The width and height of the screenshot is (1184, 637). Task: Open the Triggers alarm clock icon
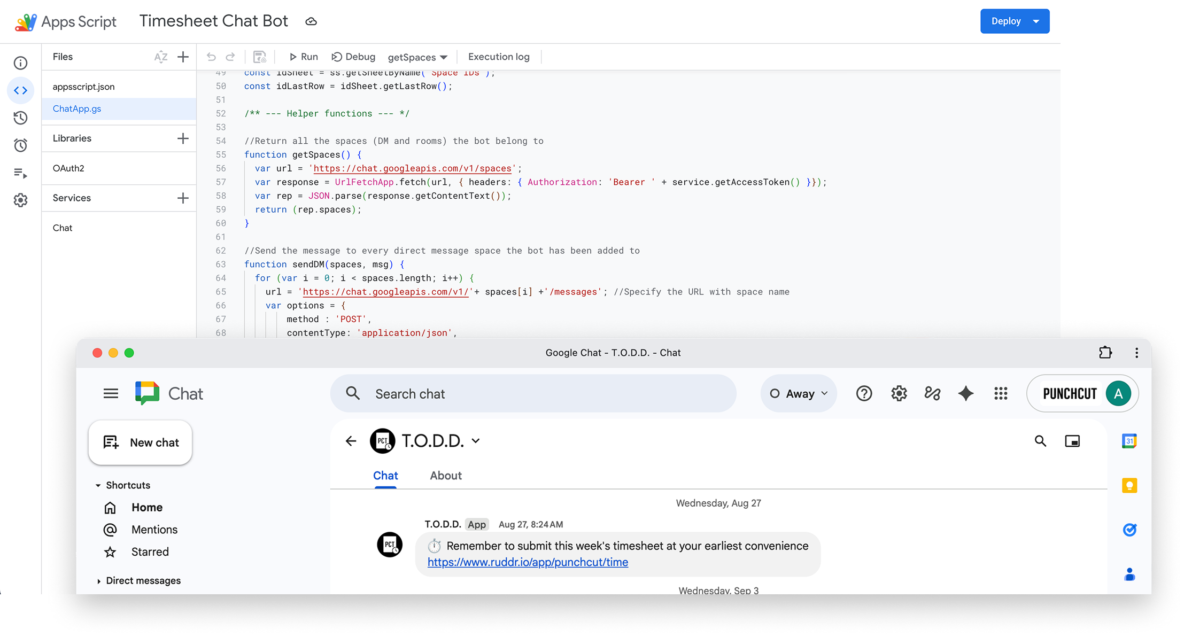point(20,145)
